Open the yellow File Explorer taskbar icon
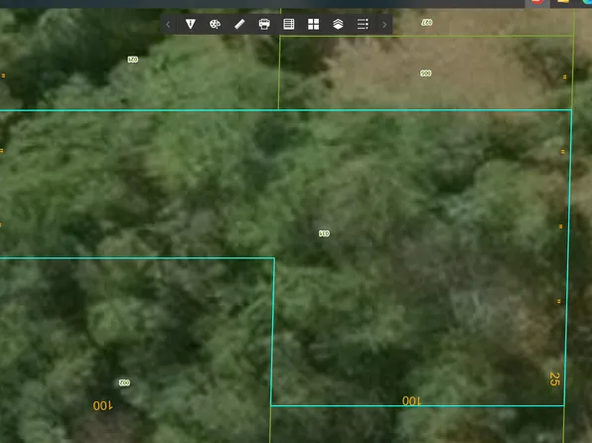The height and width of the screenshot is (443, 592). coord(563,2)
